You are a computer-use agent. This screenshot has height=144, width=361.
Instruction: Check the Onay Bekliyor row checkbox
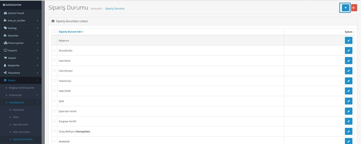pyautogui.click(x=54, y=131)
